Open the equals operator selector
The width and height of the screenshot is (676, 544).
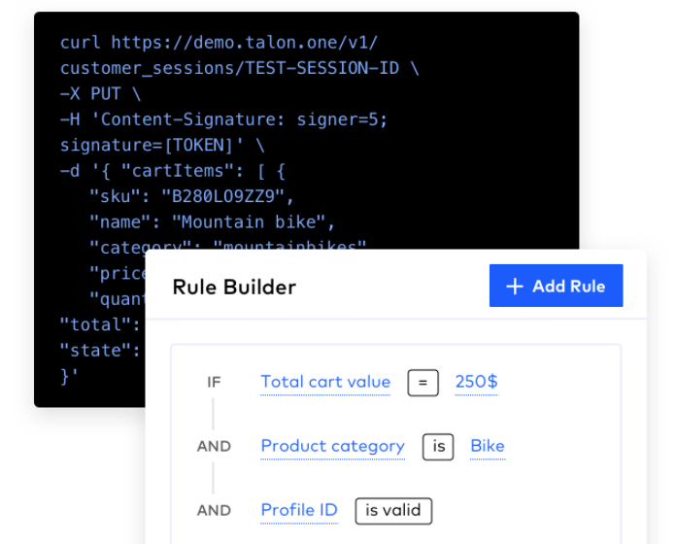tap(422, 382)
